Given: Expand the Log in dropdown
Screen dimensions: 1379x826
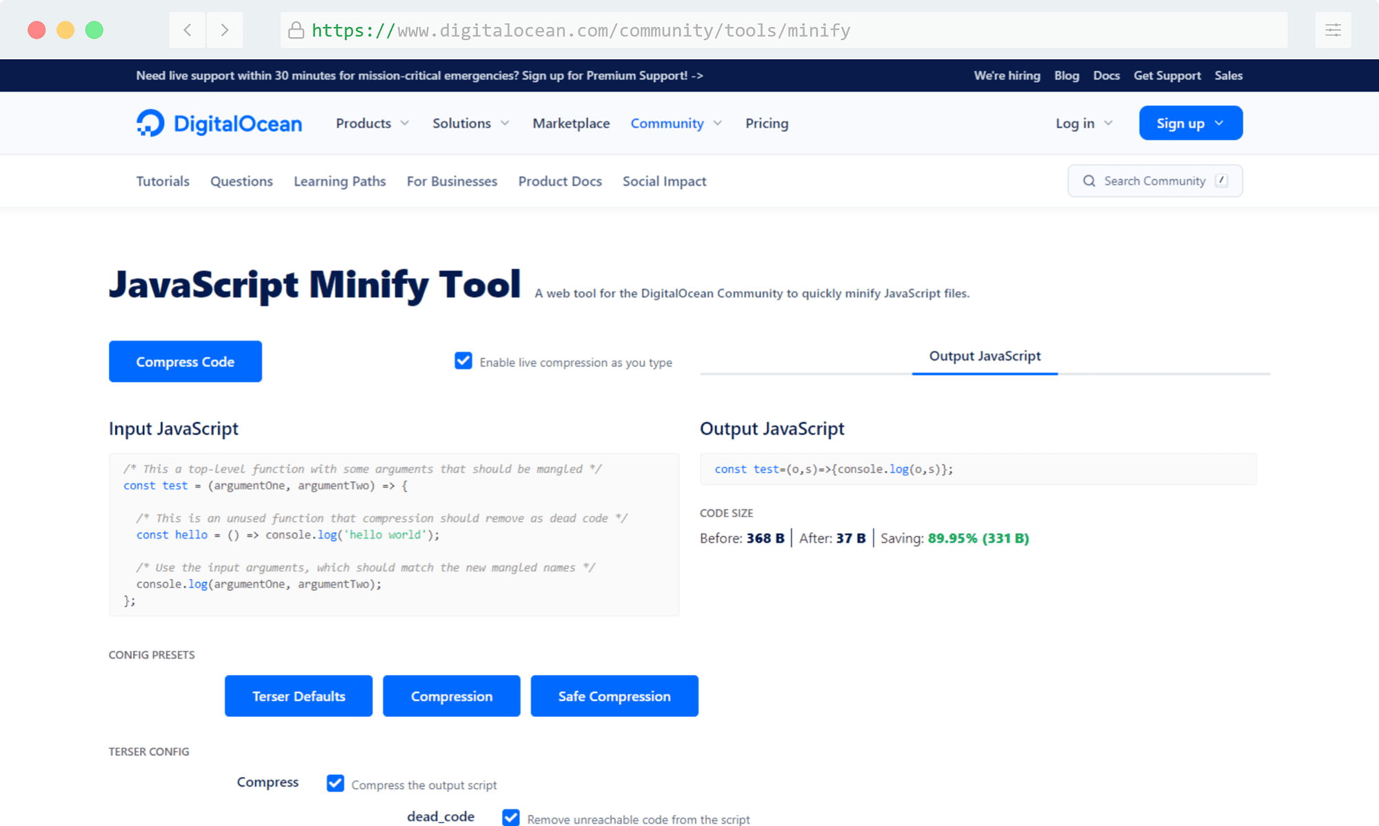Looking at the screenshot, I should (x=1083, y=122).
